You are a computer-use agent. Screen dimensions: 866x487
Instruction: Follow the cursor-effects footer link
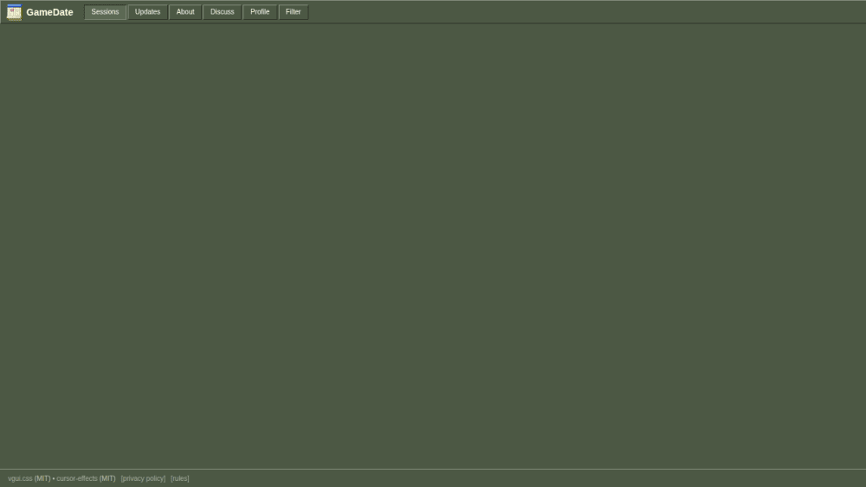(x=77, y=478)
